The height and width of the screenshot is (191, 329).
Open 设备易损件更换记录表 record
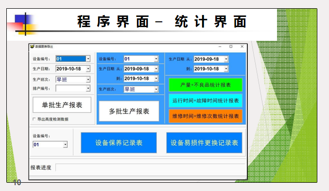pos(204,143)
